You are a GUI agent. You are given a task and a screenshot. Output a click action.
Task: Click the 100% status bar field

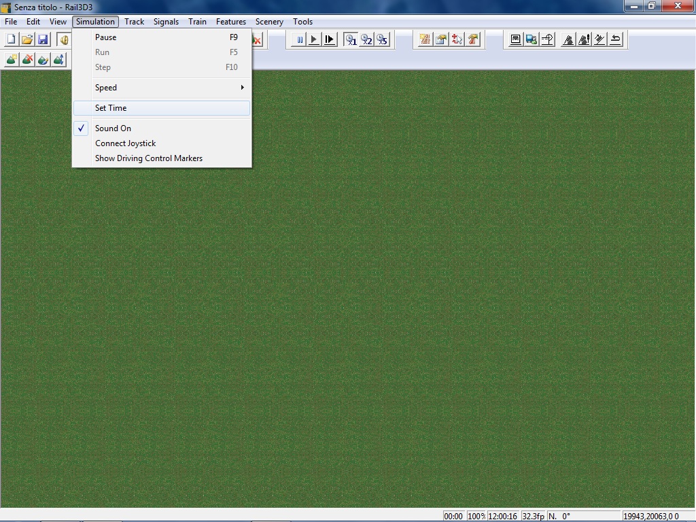click(x=476, y=517)
